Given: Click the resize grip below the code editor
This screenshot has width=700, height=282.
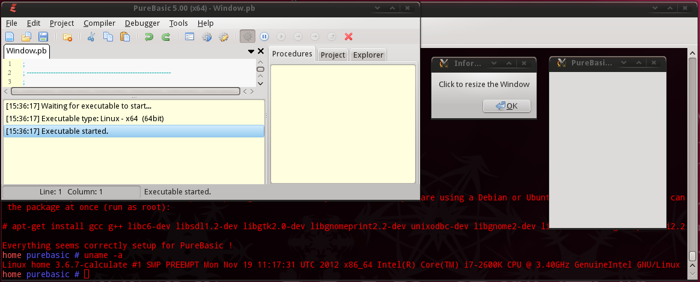Looking at the screenshot, I should 133,97.
